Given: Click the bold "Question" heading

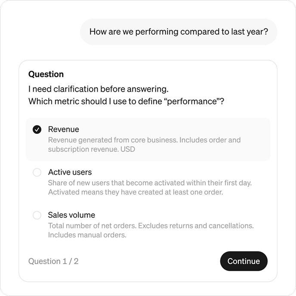Looking at the screenshot, I should click(46, 74).
